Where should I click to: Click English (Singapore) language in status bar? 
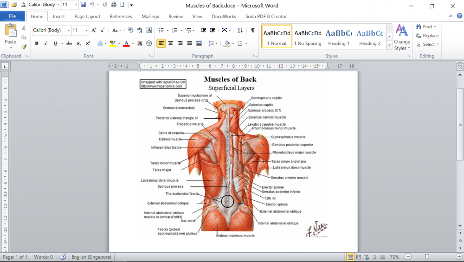[x=91, y=257]
